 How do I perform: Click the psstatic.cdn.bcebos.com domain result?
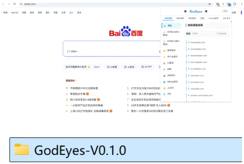pos(202,95)
